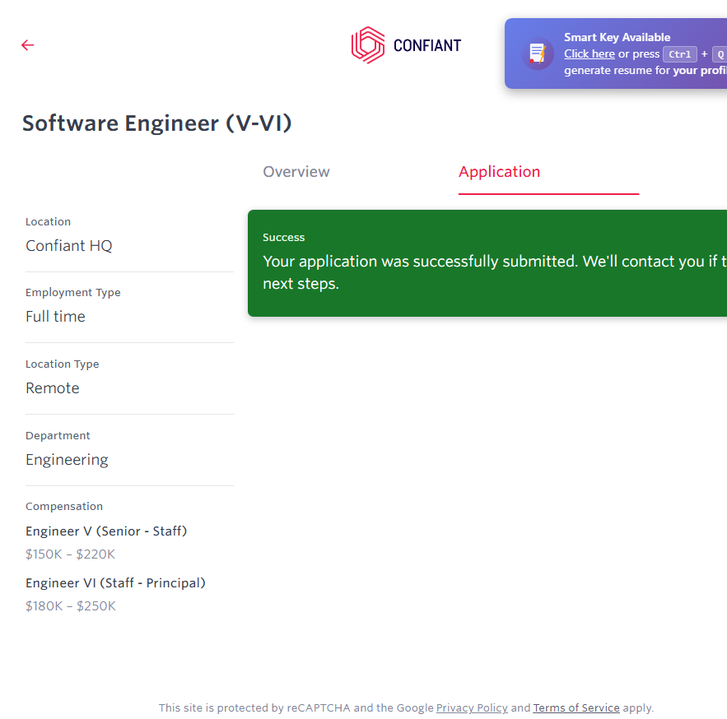Image resolution: width=727 pixels, height=719 pixels.
Task: Click the Remote location type value
Action: click(53, 388)
